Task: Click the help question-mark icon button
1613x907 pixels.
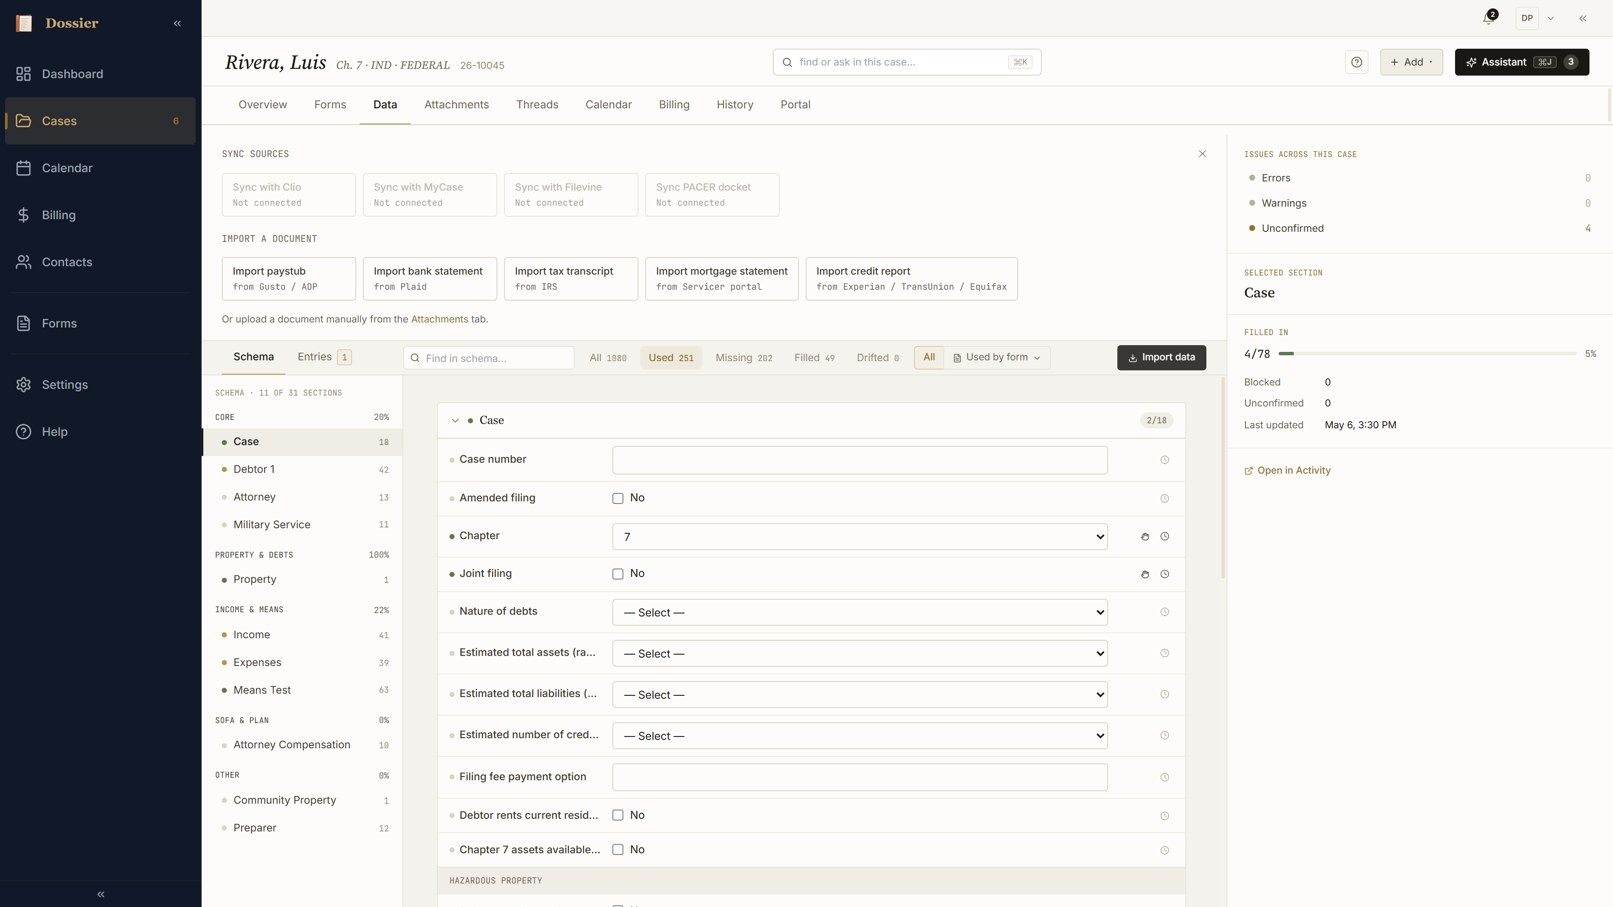Action: click(1356, 62)
